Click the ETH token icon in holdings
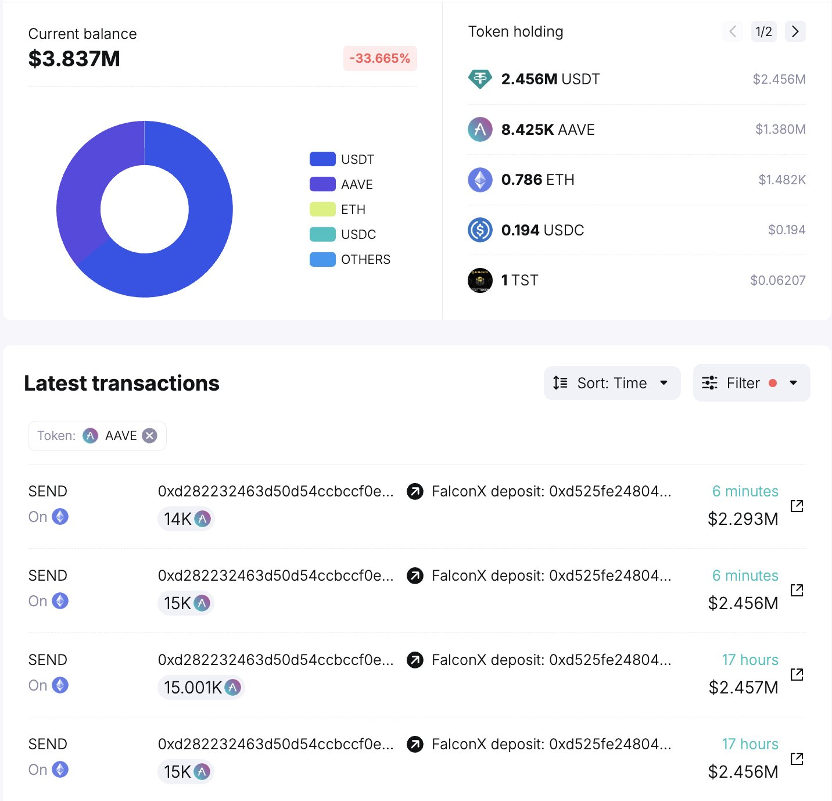This screenshot has height=801, width=832. [x=480, y=180]
